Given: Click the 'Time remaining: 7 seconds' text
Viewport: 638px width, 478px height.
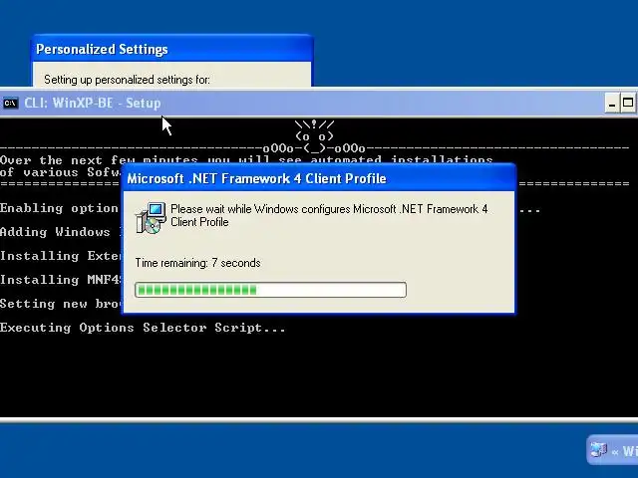Looking at the screenshot, I should tap(197, 263).
